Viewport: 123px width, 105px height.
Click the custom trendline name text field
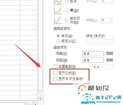coord(100,41)
